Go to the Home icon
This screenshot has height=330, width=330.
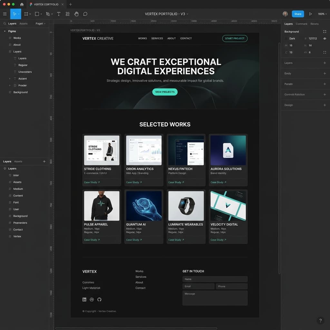click(x=22, y=5)
